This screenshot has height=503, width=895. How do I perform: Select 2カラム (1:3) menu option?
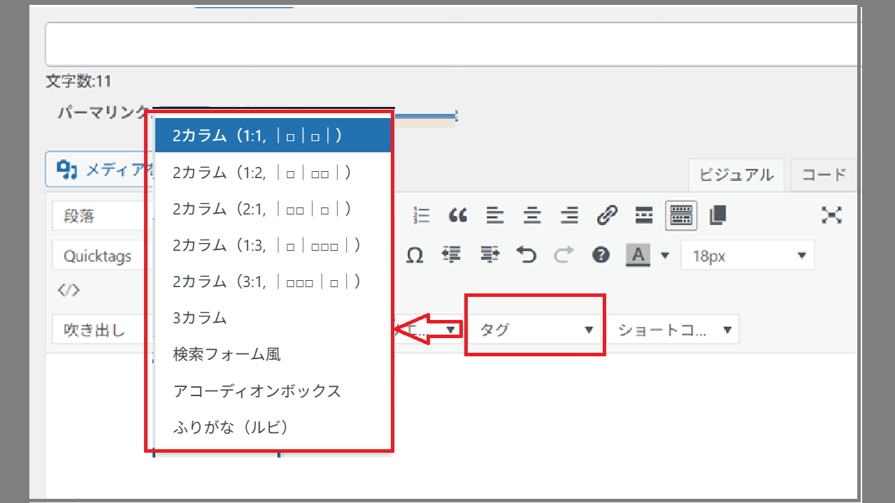point(273,245)
